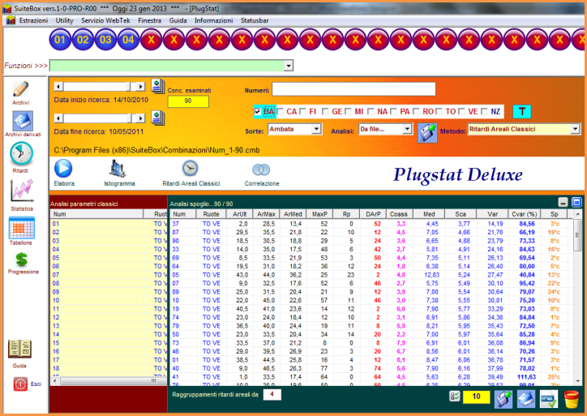Open the Estrazioni menu

(x=33, y=20)
